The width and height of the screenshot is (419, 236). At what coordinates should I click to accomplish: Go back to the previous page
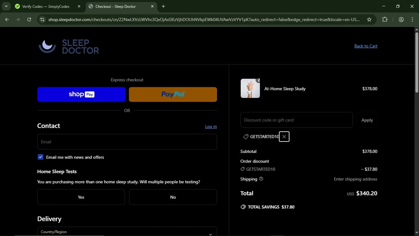click(7, 20)
